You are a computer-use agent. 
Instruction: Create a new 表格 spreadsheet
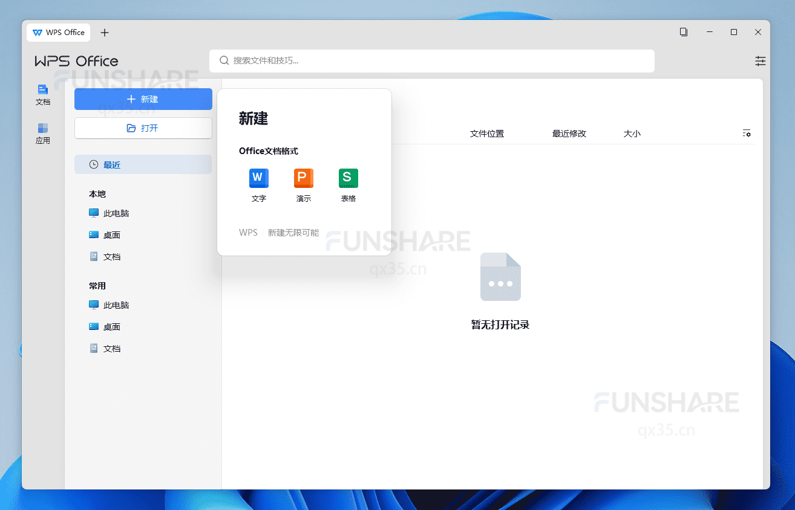pos(348,178)
